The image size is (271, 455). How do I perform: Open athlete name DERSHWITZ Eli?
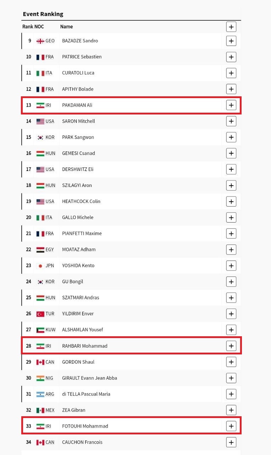[78, 169]
